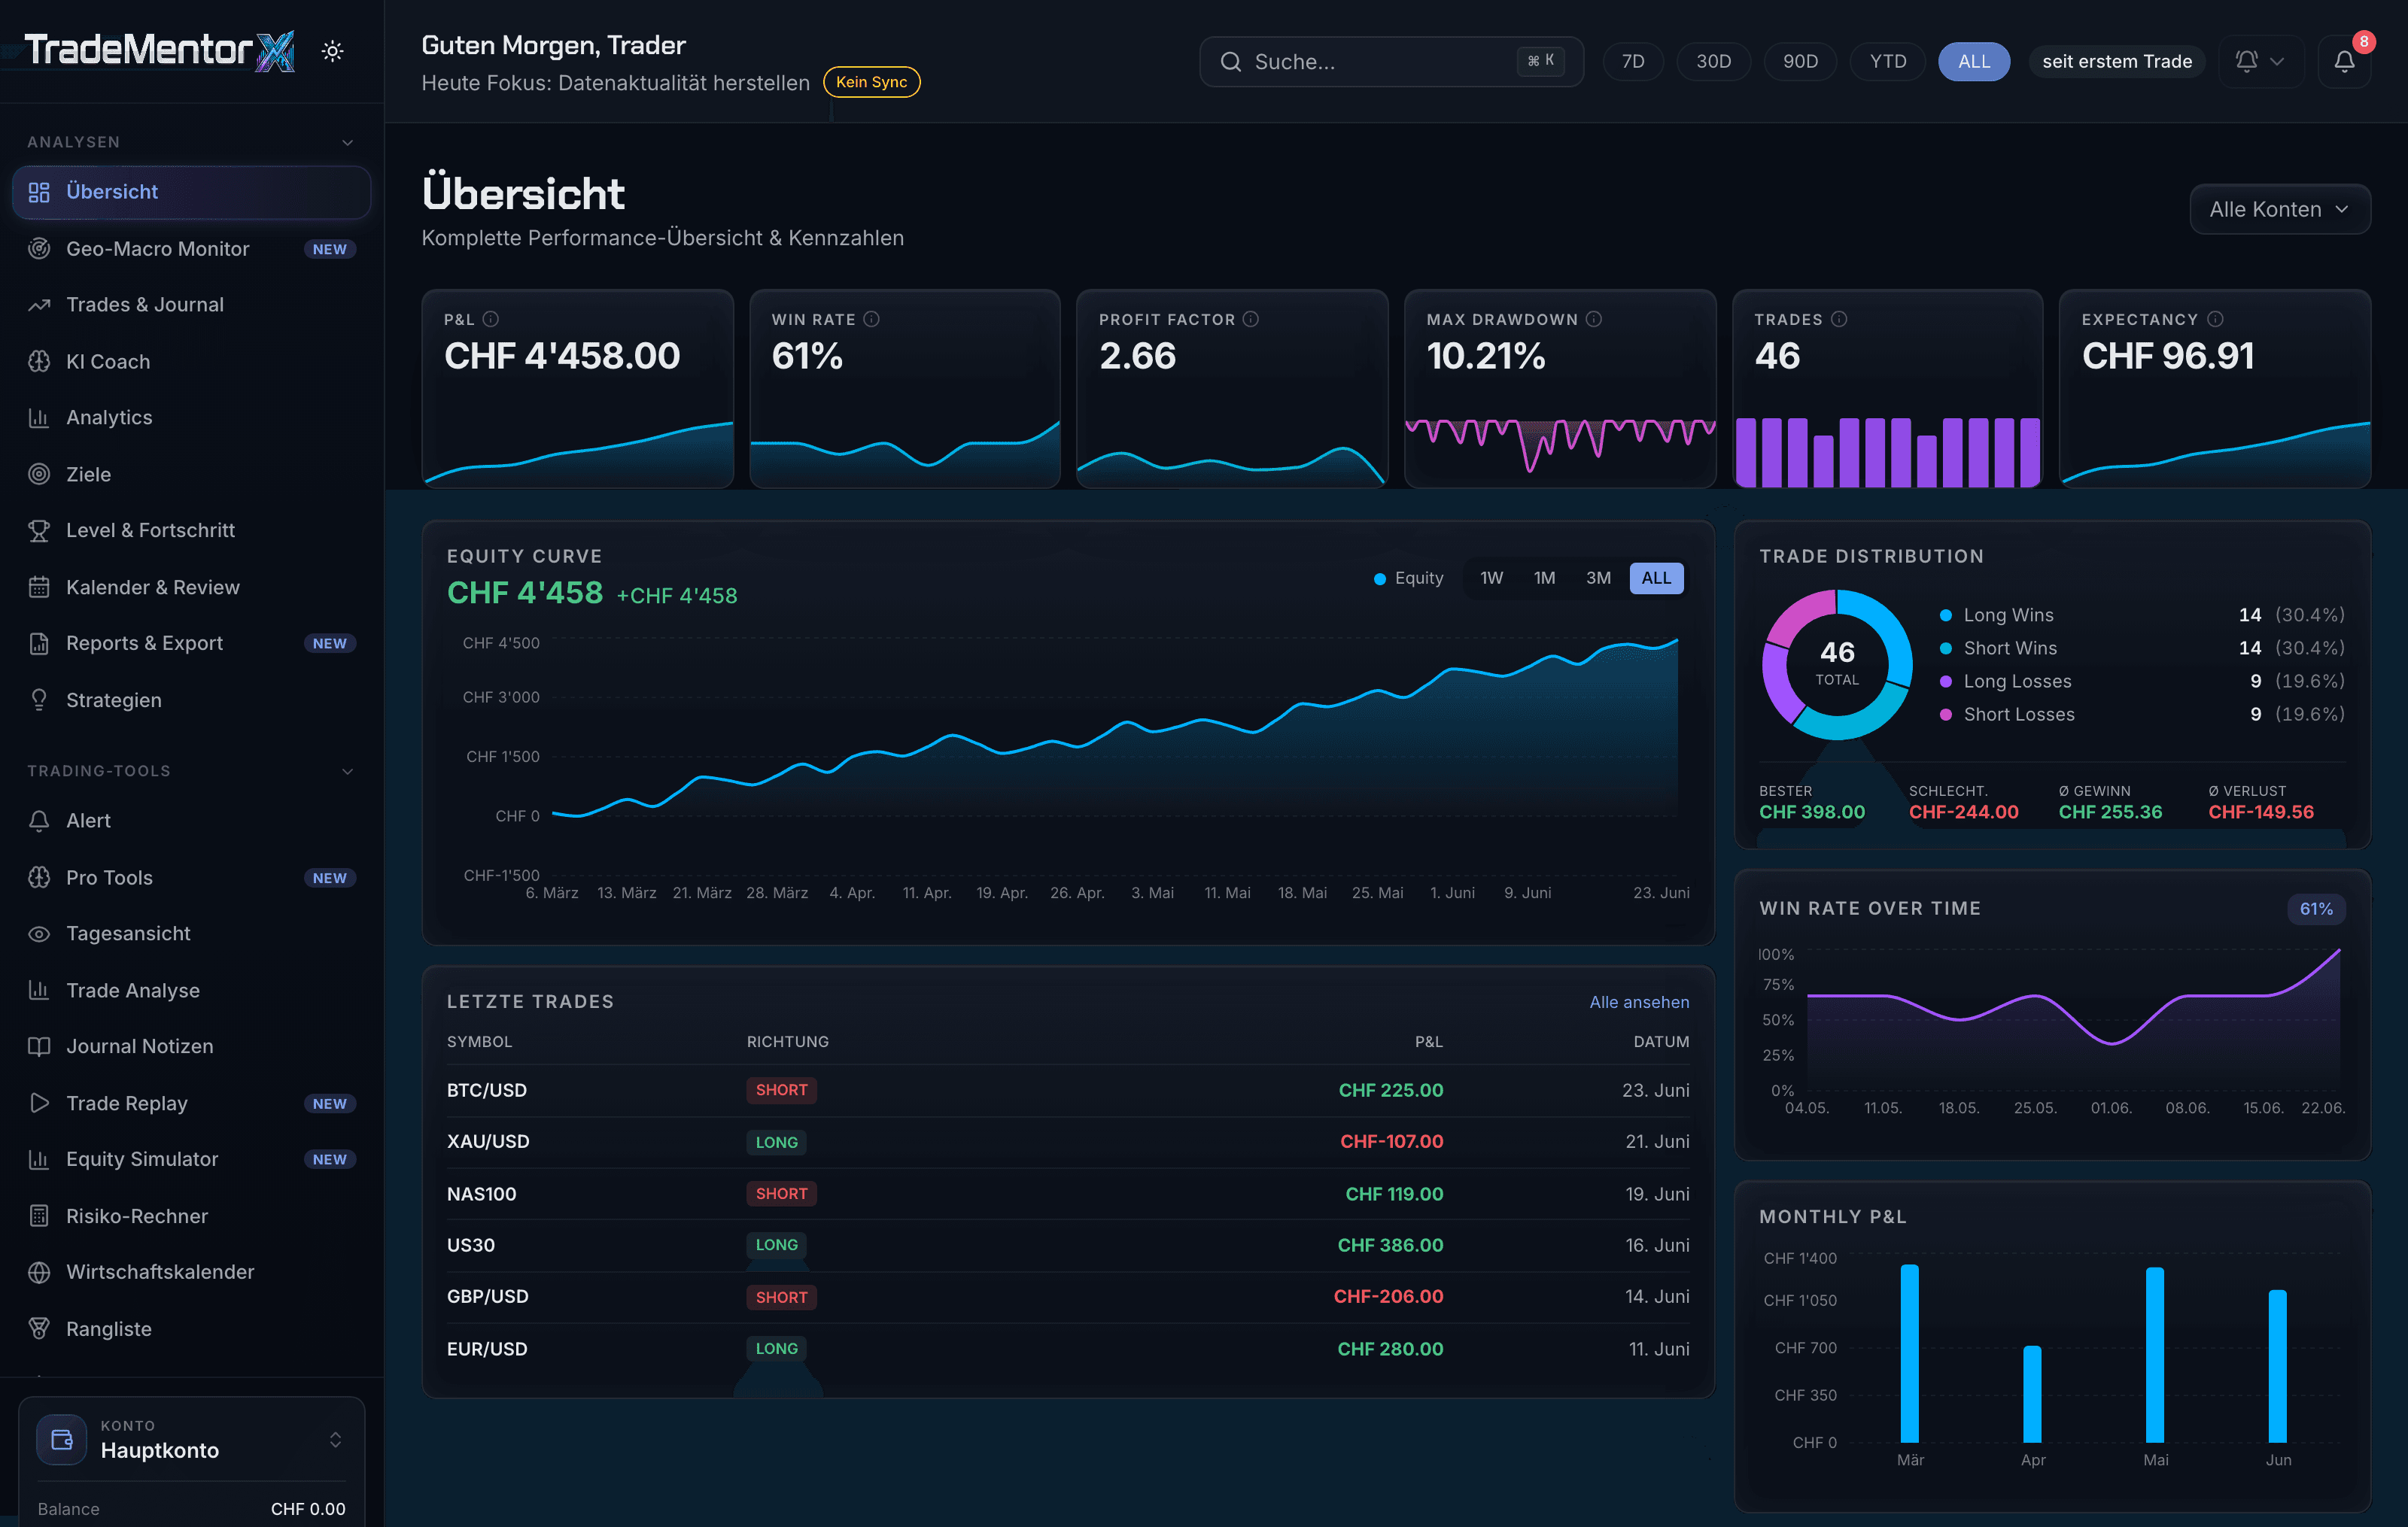
Task: Click the info icon next to EXPECTANCY
Action: (2215, 320)
